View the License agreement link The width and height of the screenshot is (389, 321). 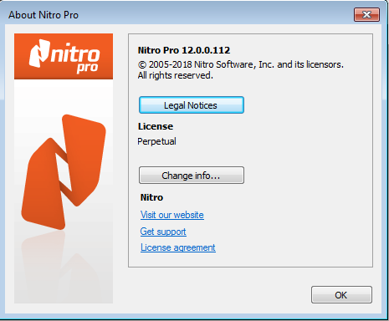pos(178,247)
